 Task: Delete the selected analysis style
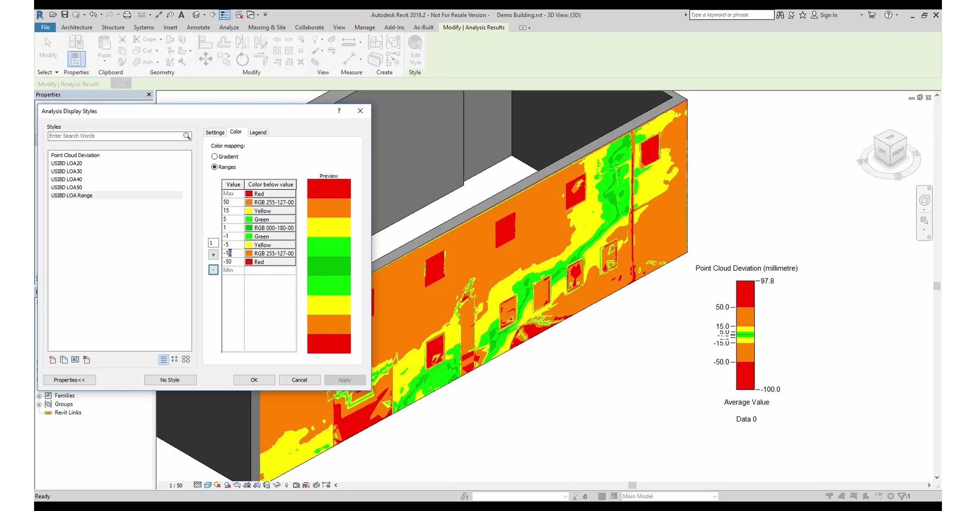point(86,359)
